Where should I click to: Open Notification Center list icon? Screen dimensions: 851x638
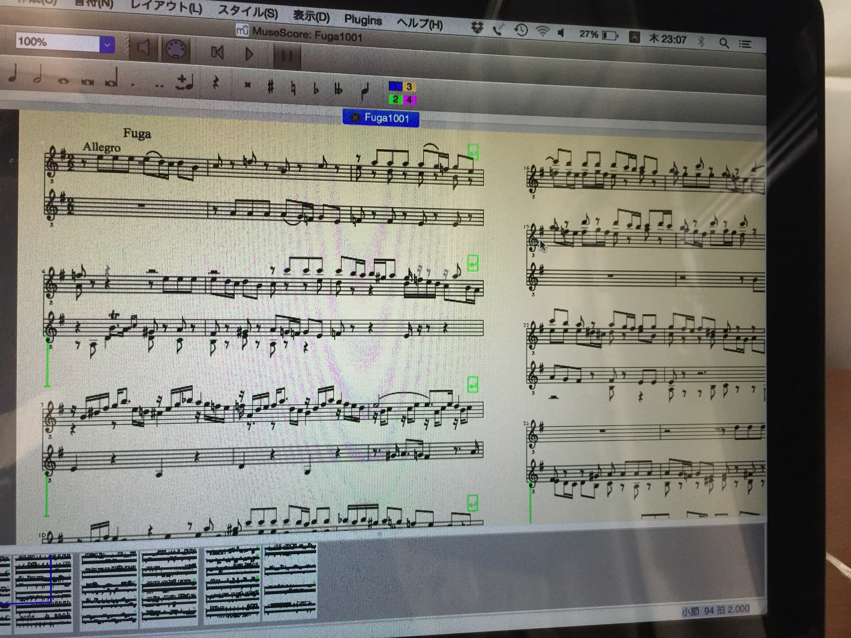coord(745,44)
